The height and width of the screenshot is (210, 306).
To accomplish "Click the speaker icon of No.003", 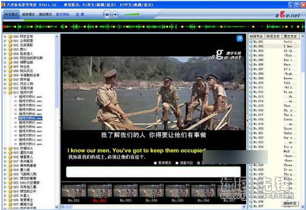I will [251, 51].
